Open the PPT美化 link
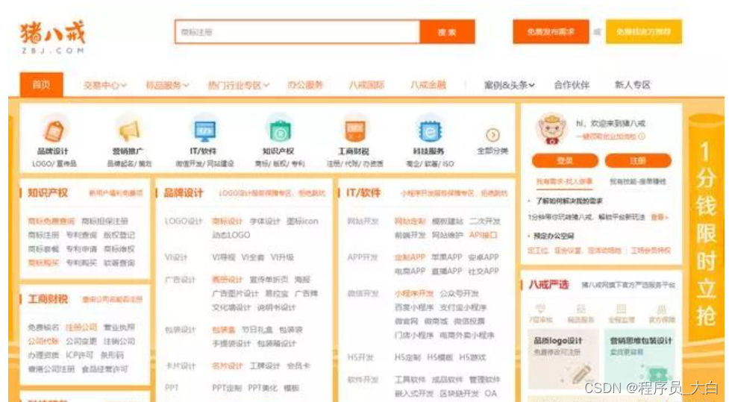This screenshot has width=729, height=402. pos(262,388)
